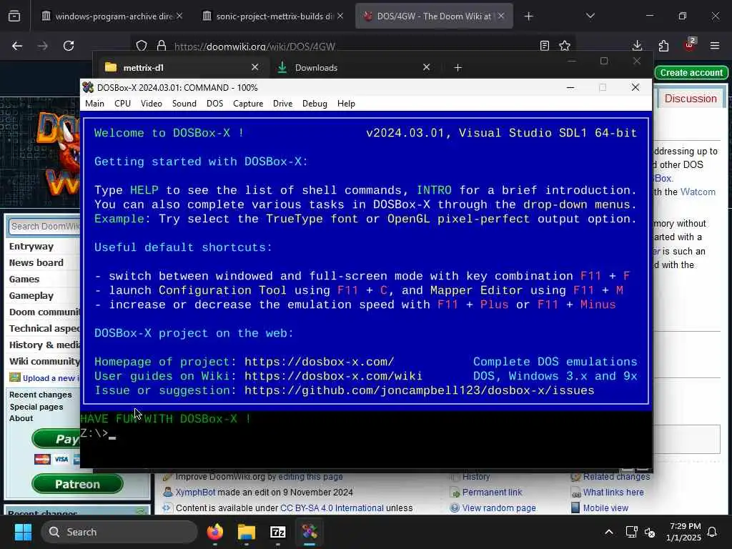
Task: Close the mettrix-dl Explorer tab
Action: [x=255, y=67]
